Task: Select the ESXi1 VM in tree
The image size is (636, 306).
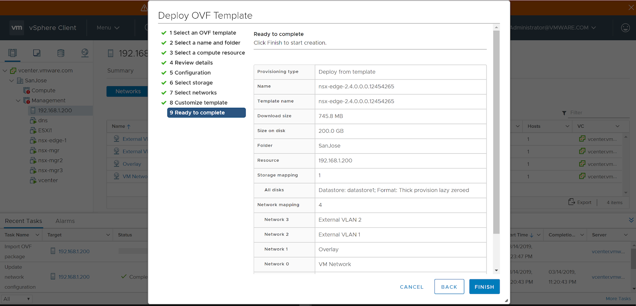Action: point(45,130)
